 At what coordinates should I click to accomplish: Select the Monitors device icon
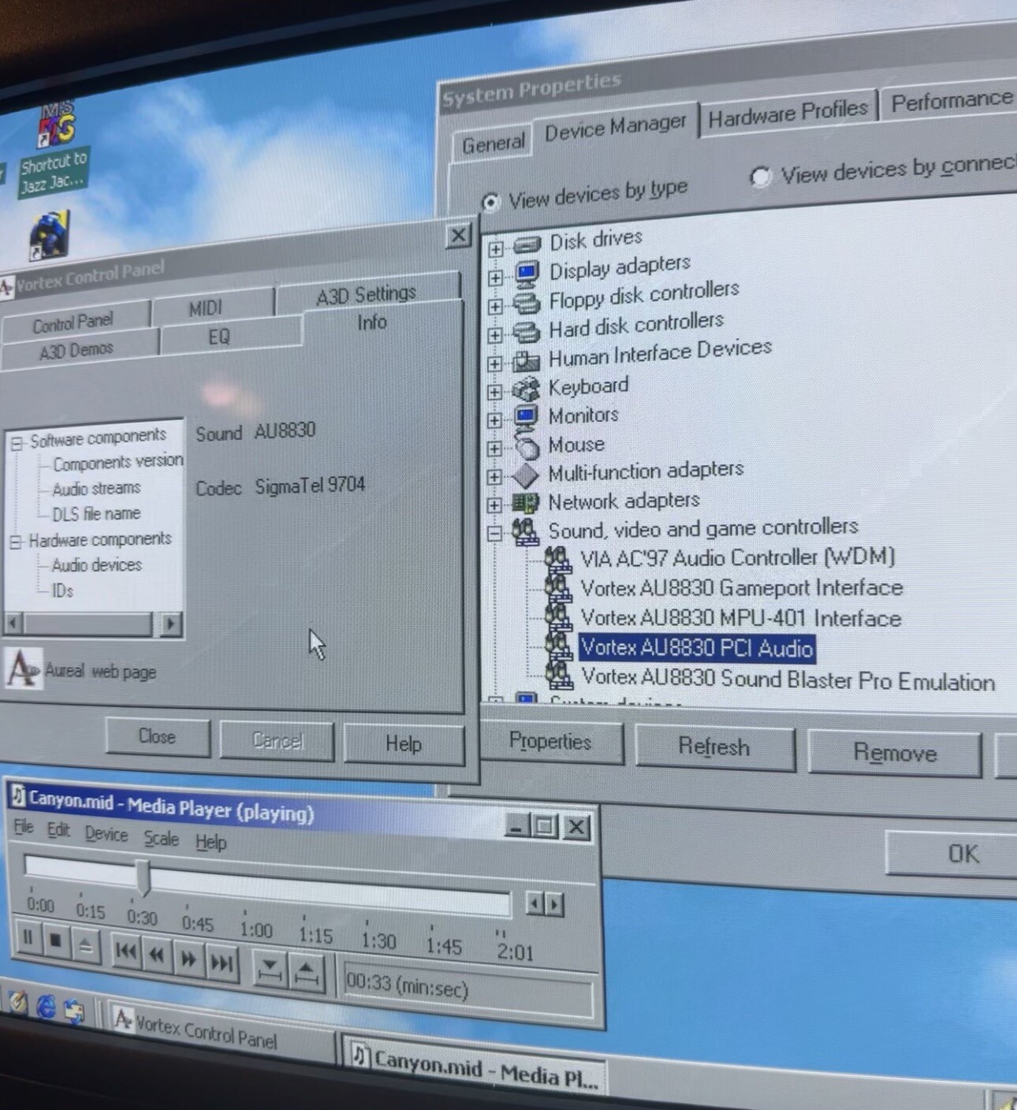[526, 416]
